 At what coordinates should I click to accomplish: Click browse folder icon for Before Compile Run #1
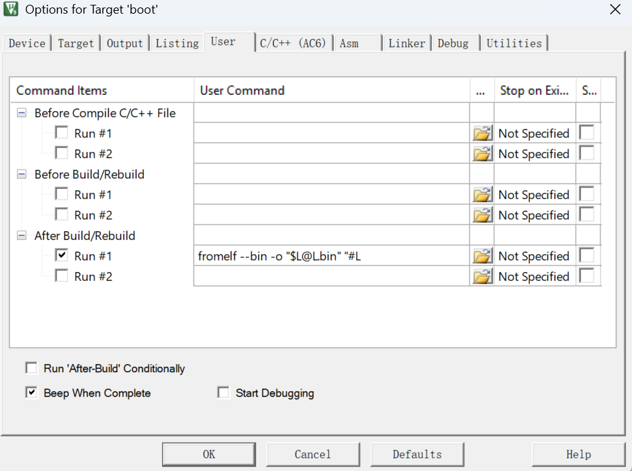click(x=482, y=134)
